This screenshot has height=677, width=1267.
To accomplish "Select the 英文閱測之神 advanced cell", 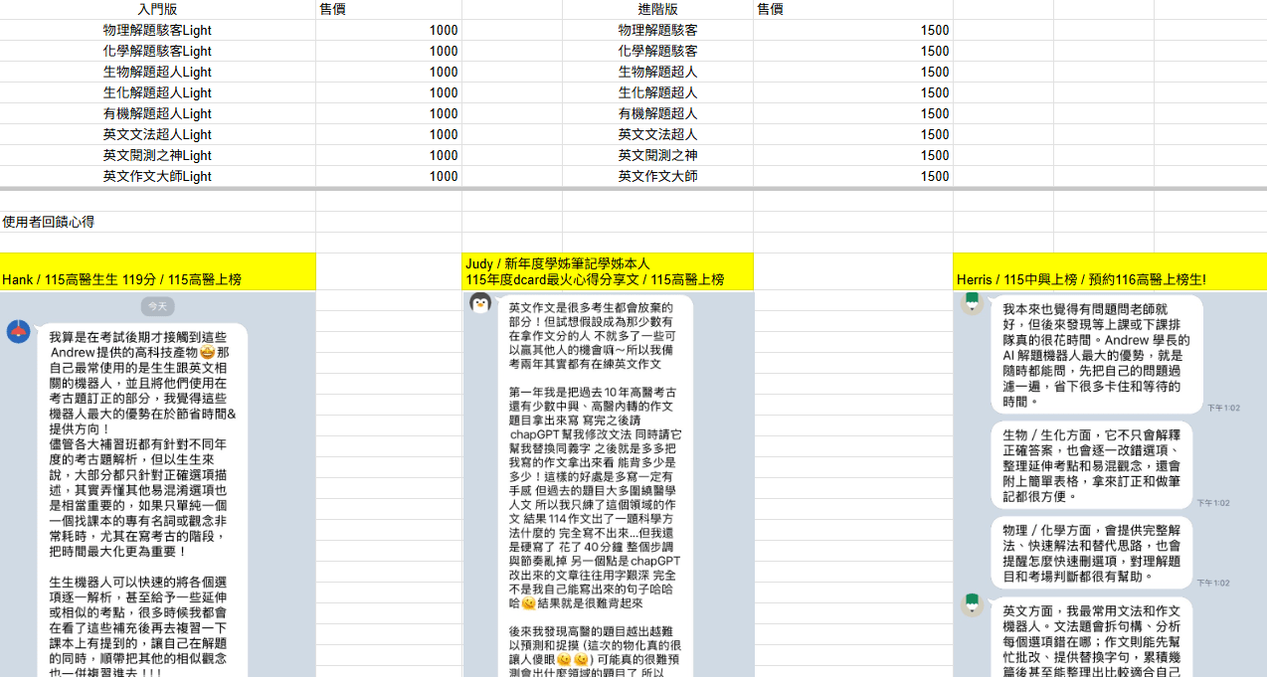I will [x=657, y=155].
